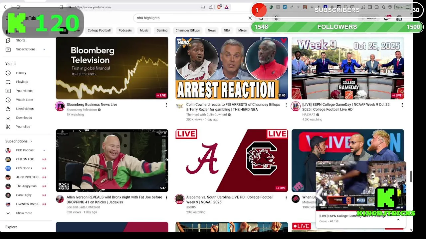Image resolution: width=426 pixels, height=239 pixels.
Task: Click the share icon in the address bar
Action: 211,7
